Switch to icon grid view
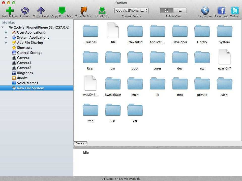The width and height of the screenshot is (242, 181). pyautogui.click(x=167, y=10)
